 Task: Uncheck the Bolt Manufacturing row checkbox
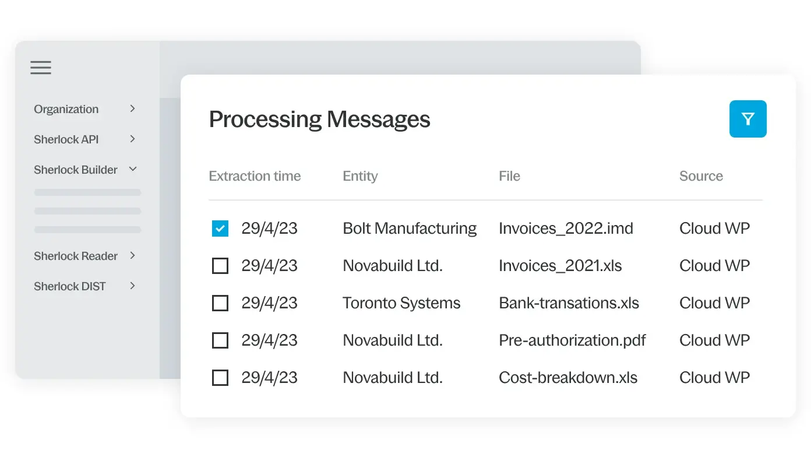[220, 228]
